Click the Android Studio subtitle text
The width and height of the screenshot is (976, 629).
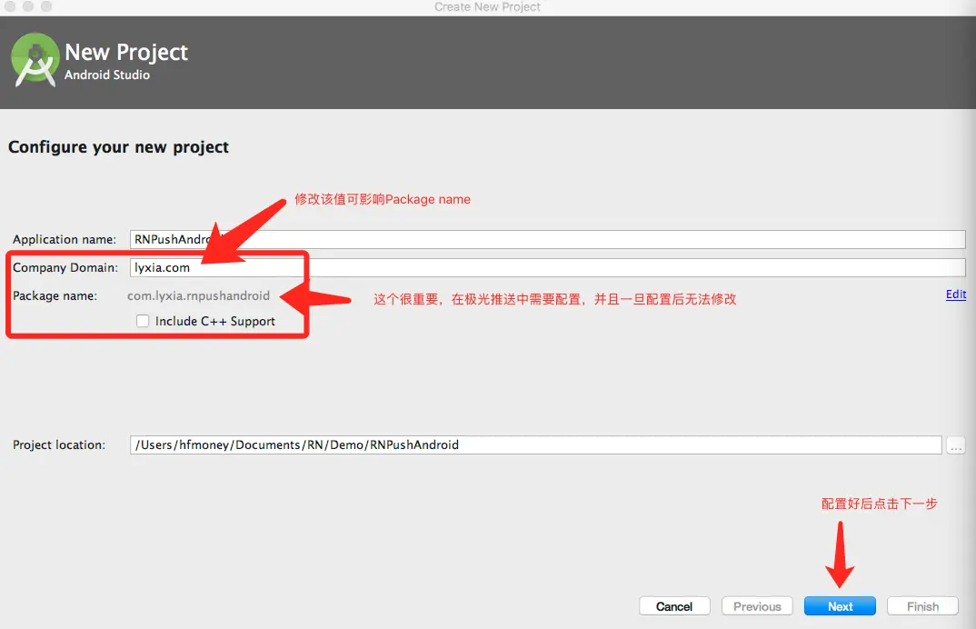107,75
